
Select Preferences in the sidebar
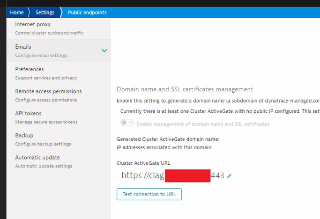coord(30,69)
